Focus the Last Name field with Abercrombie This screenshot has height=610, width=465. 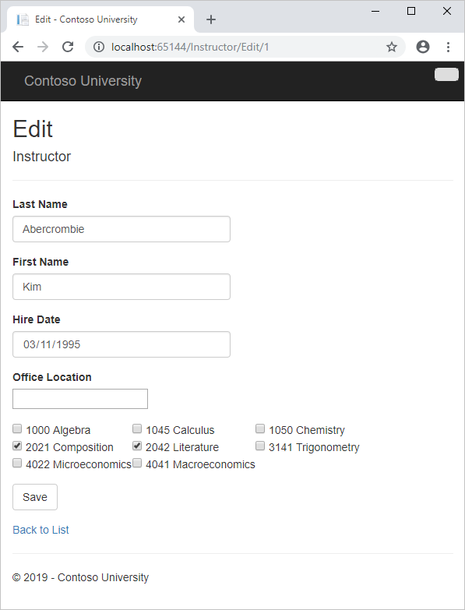coord(122,229)
